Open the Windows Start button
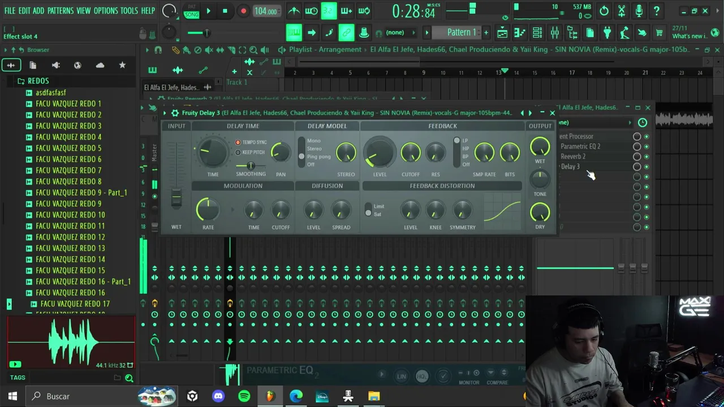Screen dimensions: 724x407 (x=12, y=396)
